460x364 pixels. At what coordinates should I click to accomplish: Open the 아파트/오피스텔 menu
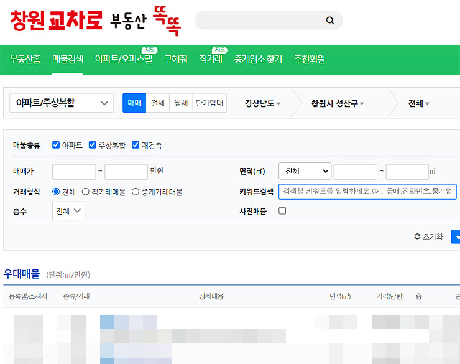[x=124, y=59]
